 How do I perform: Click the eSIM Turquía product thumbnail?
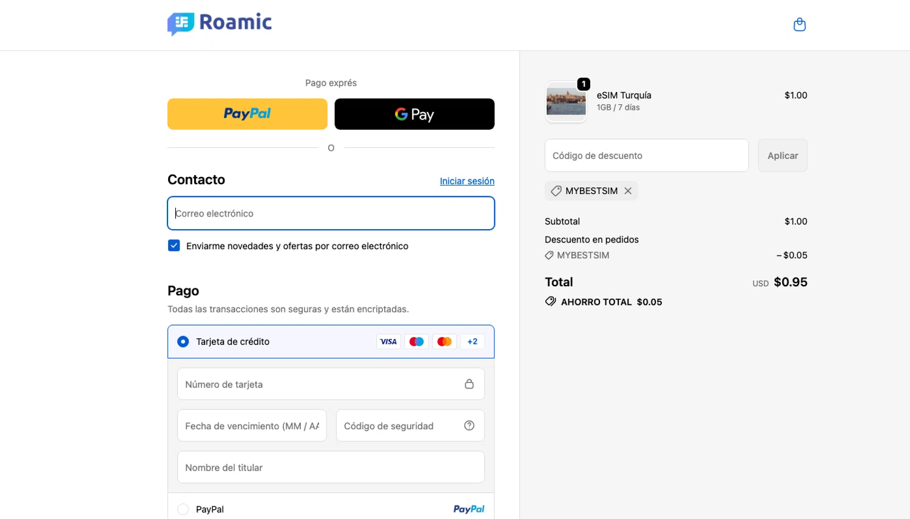tap(566, 101)
